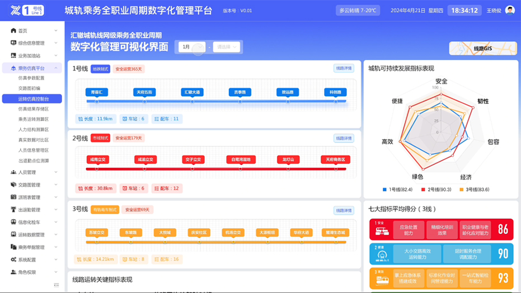Open the 线路GIS map button
The image size is (521, 293).
tap(482, 49)
